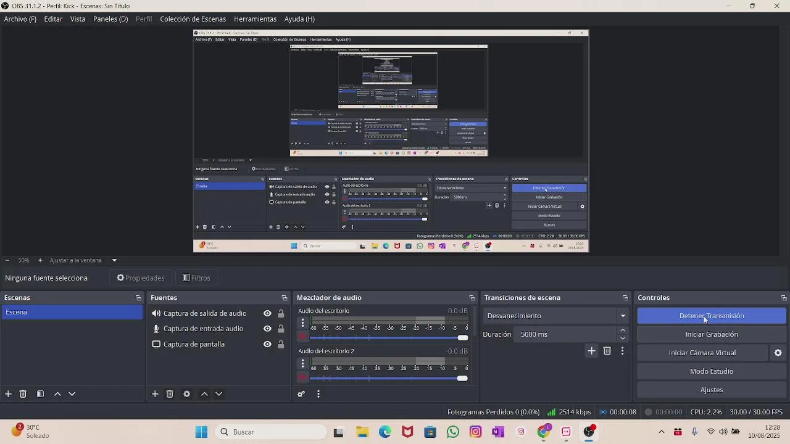Image resolution: width=790 pixels, height=444 pixels.
Task: Open the Editar menu
Action: [53, 19]
